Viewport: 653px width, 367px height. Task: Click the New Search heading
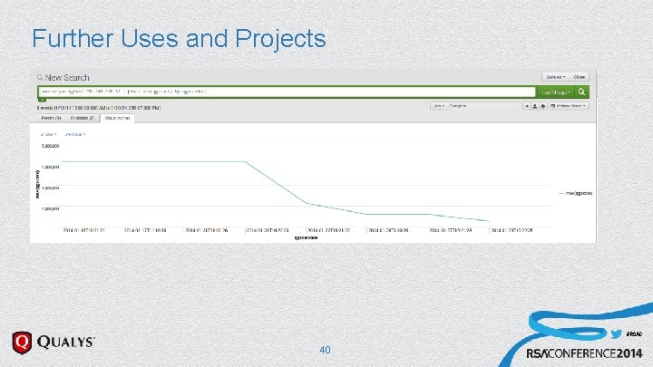tap(67, 77)
